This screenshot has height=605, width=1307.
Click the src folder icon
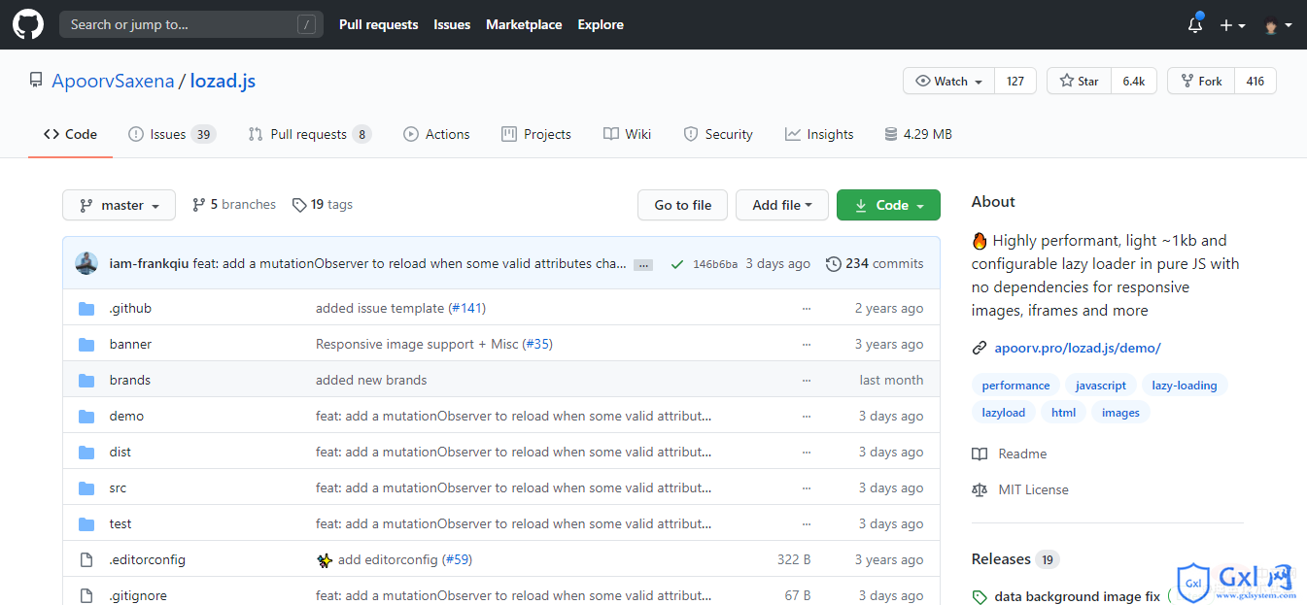pos(86,488)
